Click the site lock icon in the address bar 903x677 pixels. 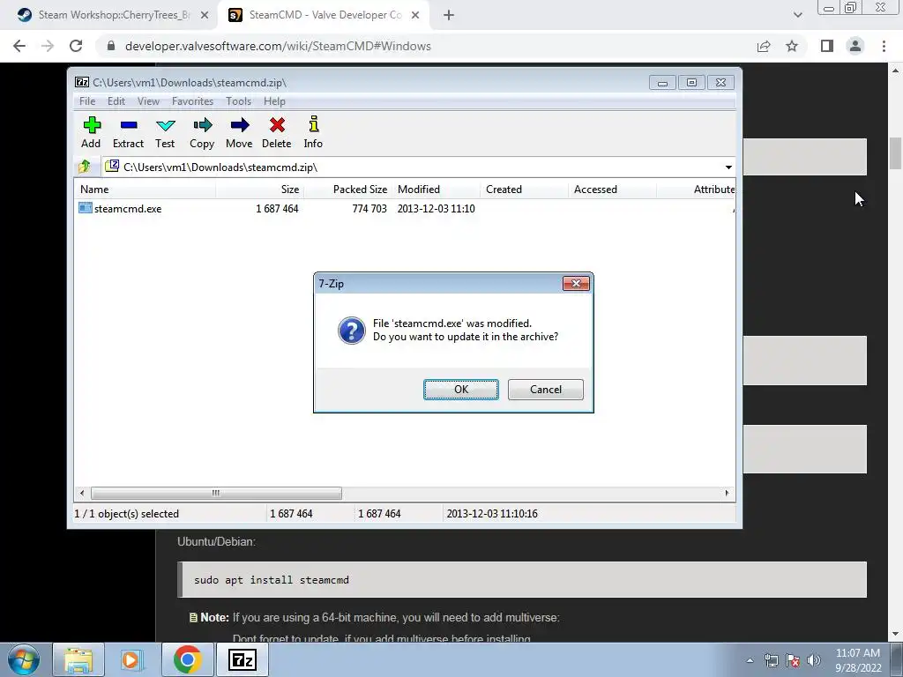pyautogui.click(x=111, y=46)
